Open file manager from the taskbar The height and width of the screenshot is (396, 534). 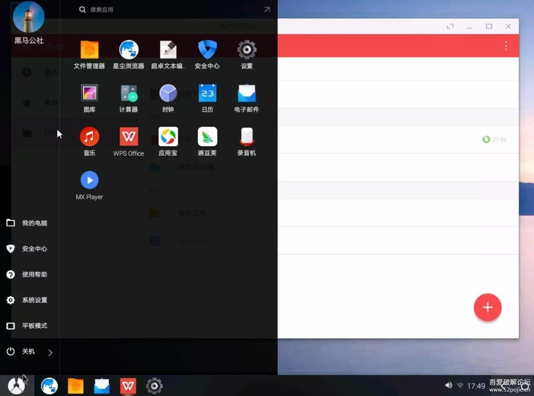[x=75, y=386]
